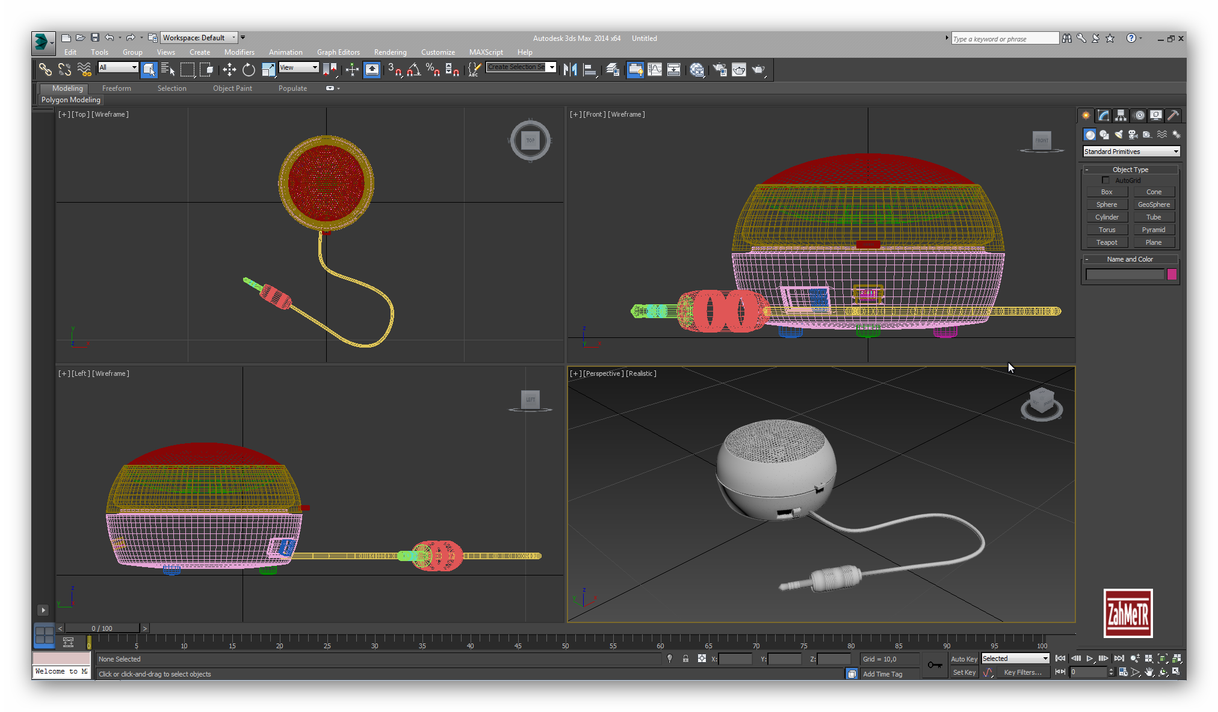The height and width of the screenshot is (712, 1218).
Task: Activate the Select and Rotate tool
Action: (x=249, y=70)
